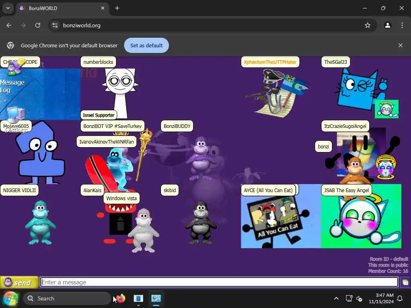Focus the Enter a message field

click(x=219, y=282)
